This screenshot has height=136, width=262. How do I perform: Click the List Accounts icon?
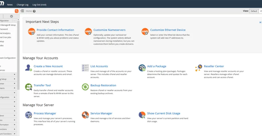coord(85,68)
